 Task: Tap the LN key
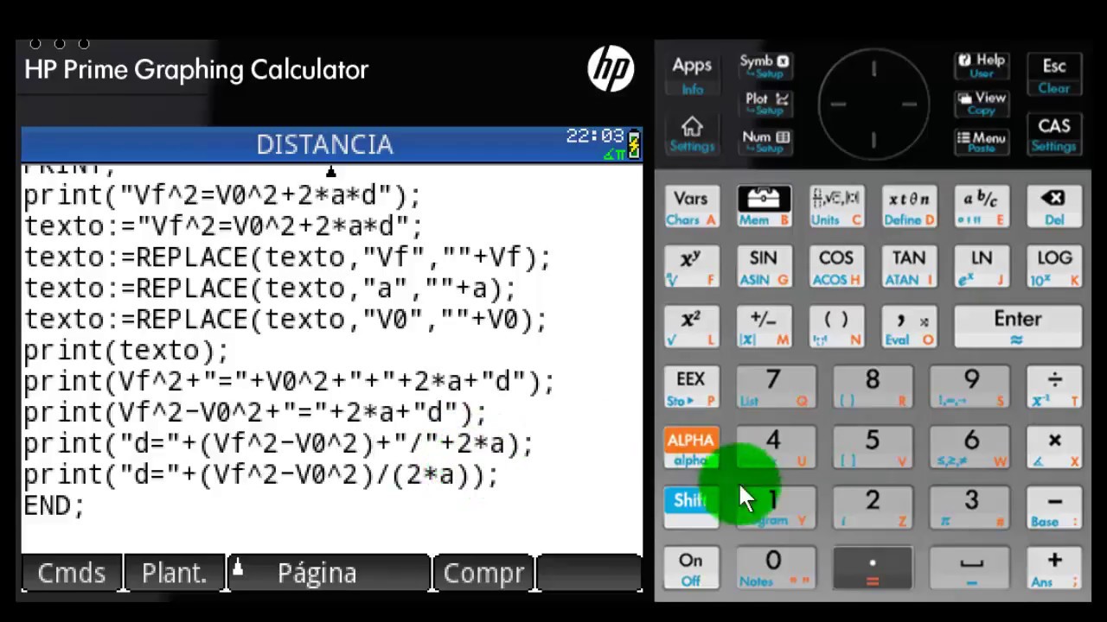(x=982, y=268)
